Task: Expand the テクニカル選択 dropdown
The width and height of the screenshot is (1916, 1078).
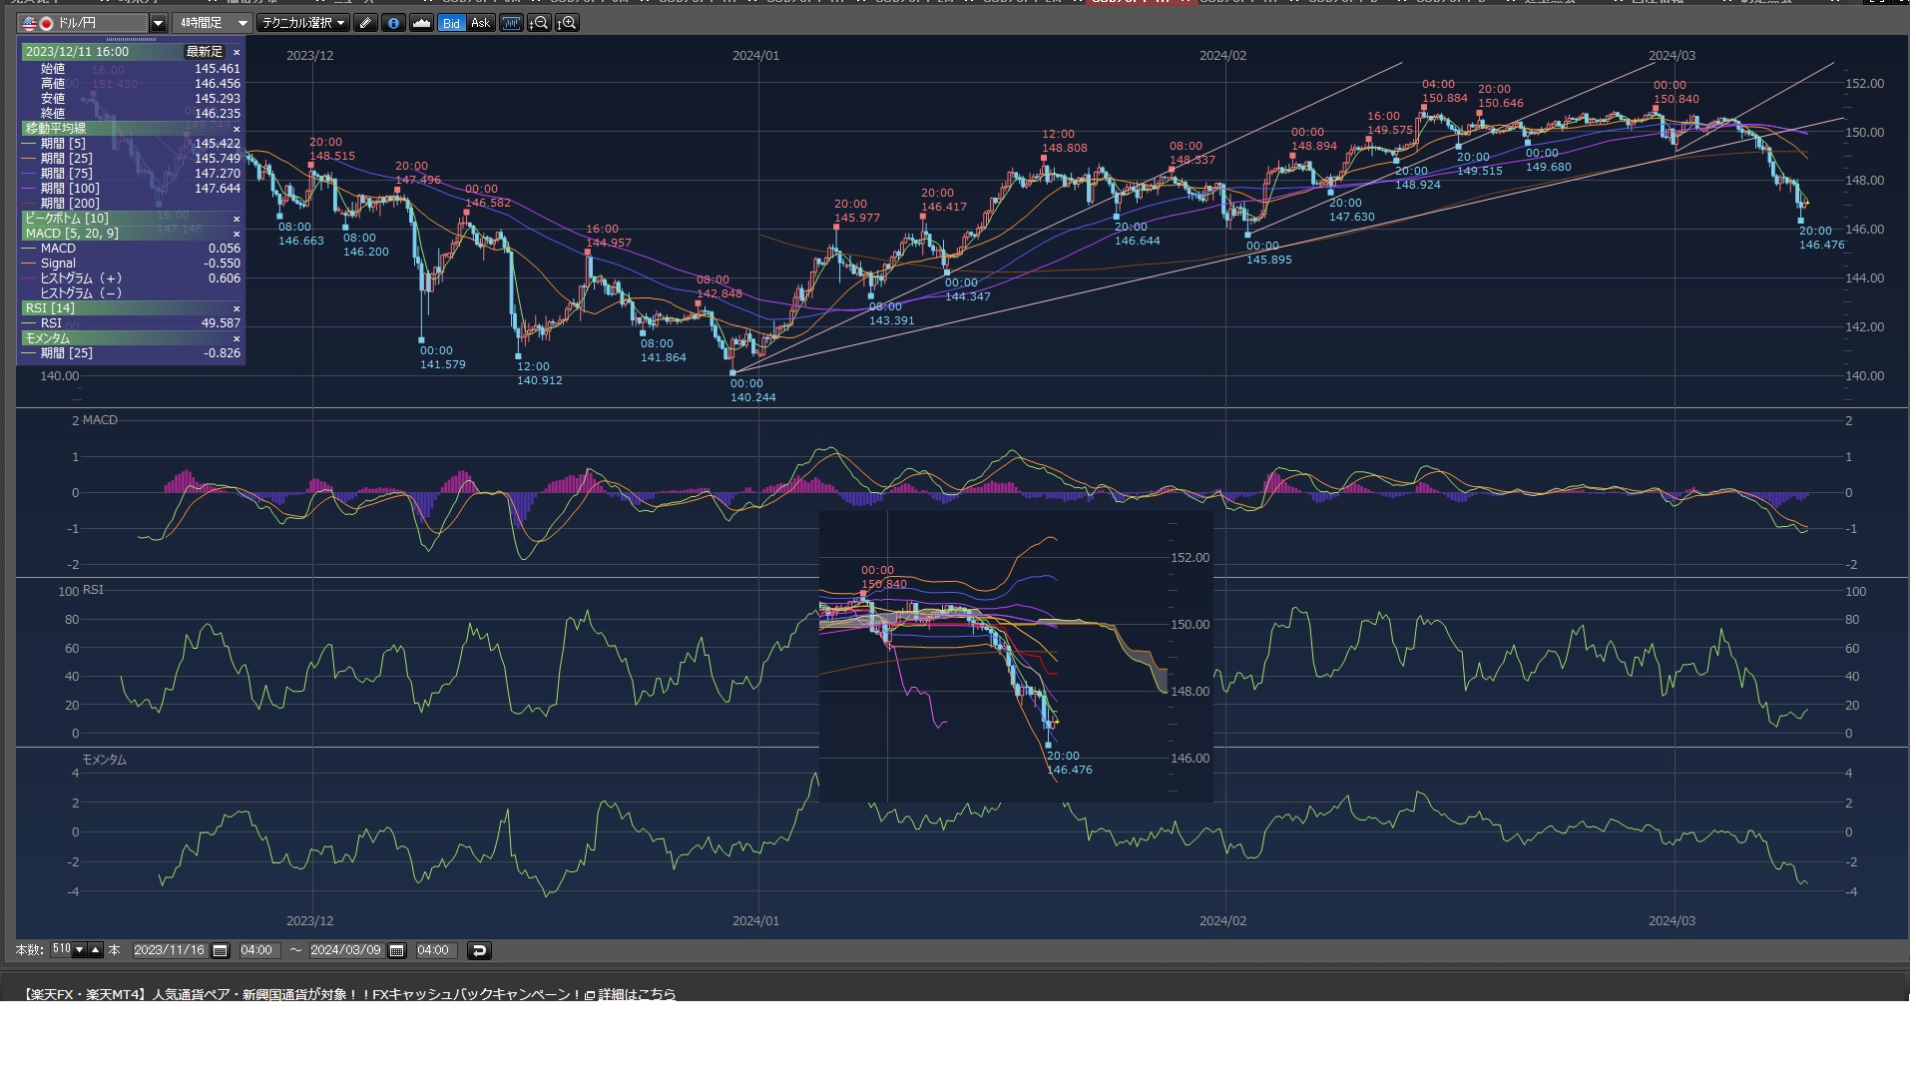Action: (302, 23)
